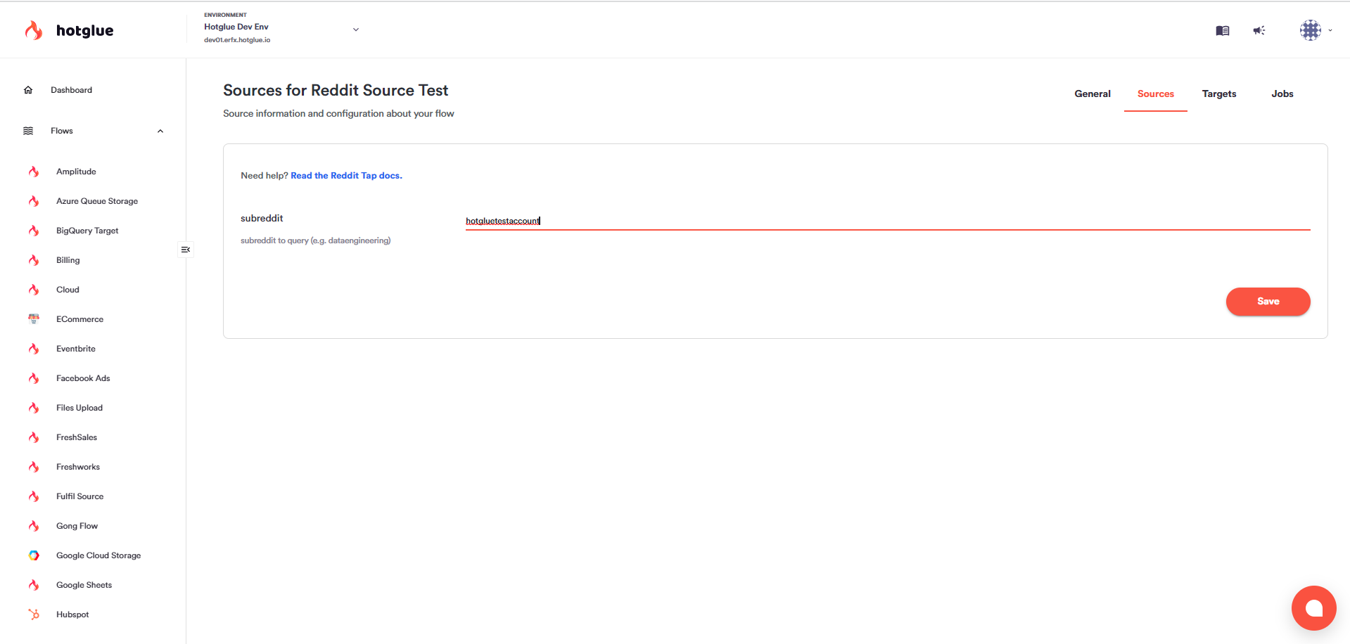Open the Read the Reddit Tap docs link
The image size is (1350, 644).
pyautogui.click(x=346, y=176)
